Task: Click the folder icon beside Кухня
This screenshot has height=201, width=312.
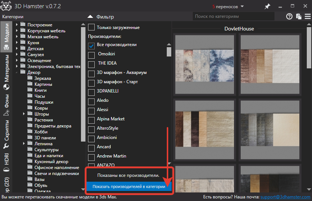Action: (23, 42)
